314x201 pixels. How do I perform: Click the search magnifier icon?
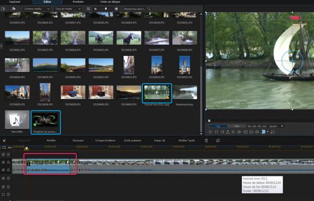[149, 9]
